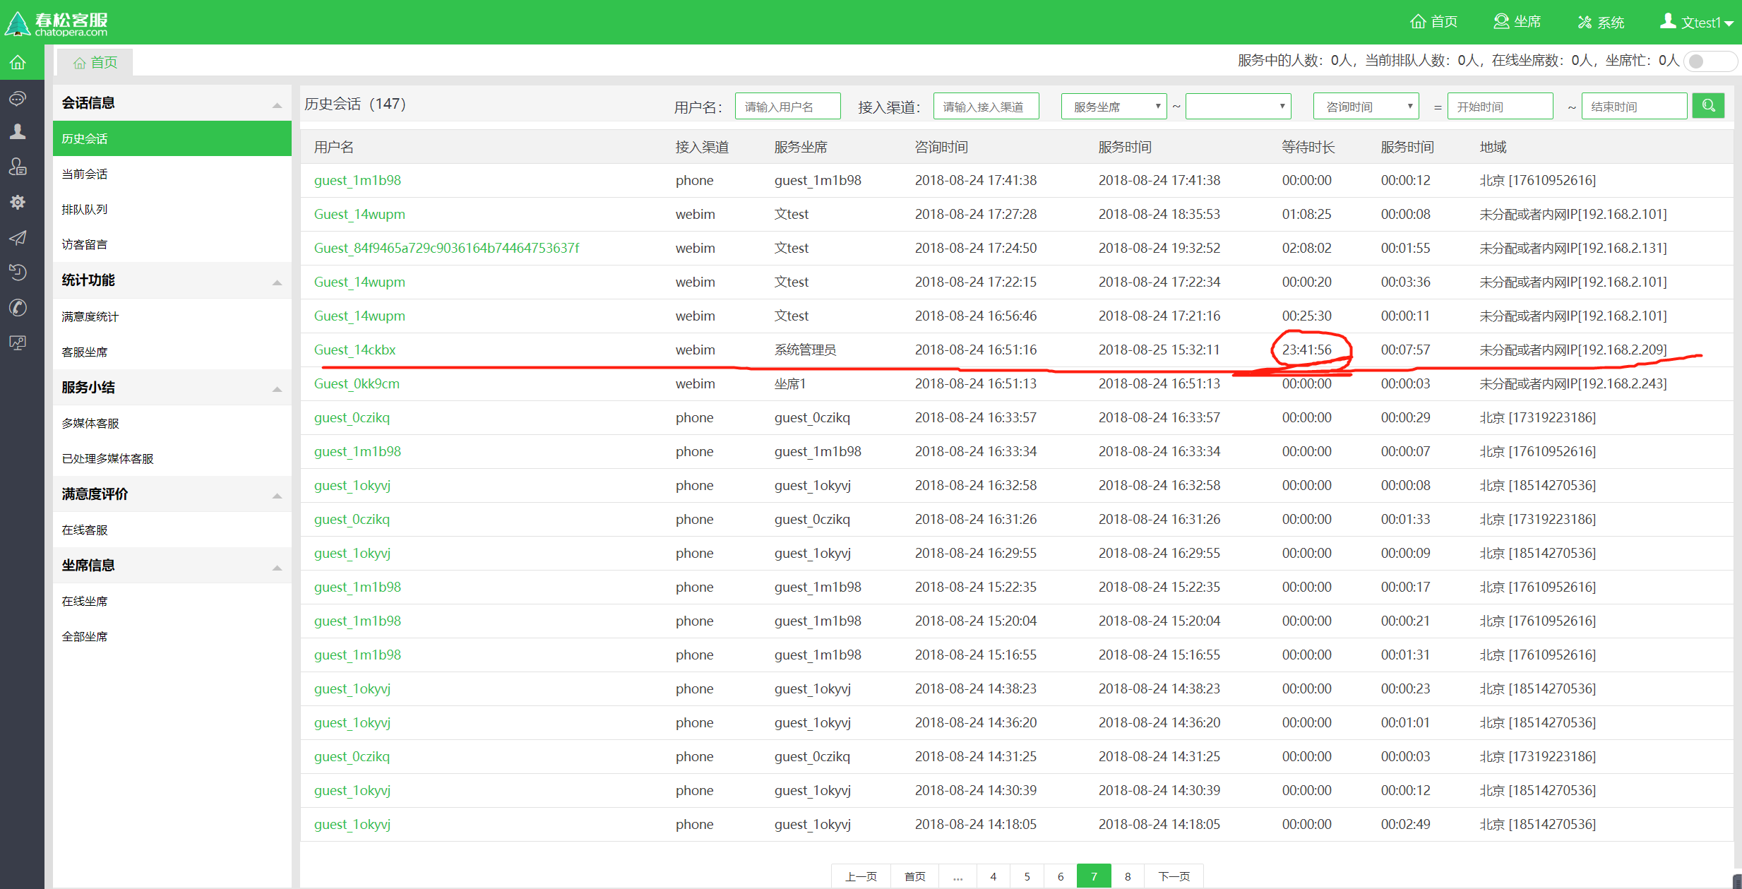Open the history clock sidebar icon
Image resolution: width=1742 pixels, height=889 pixels.
(18, 273)
